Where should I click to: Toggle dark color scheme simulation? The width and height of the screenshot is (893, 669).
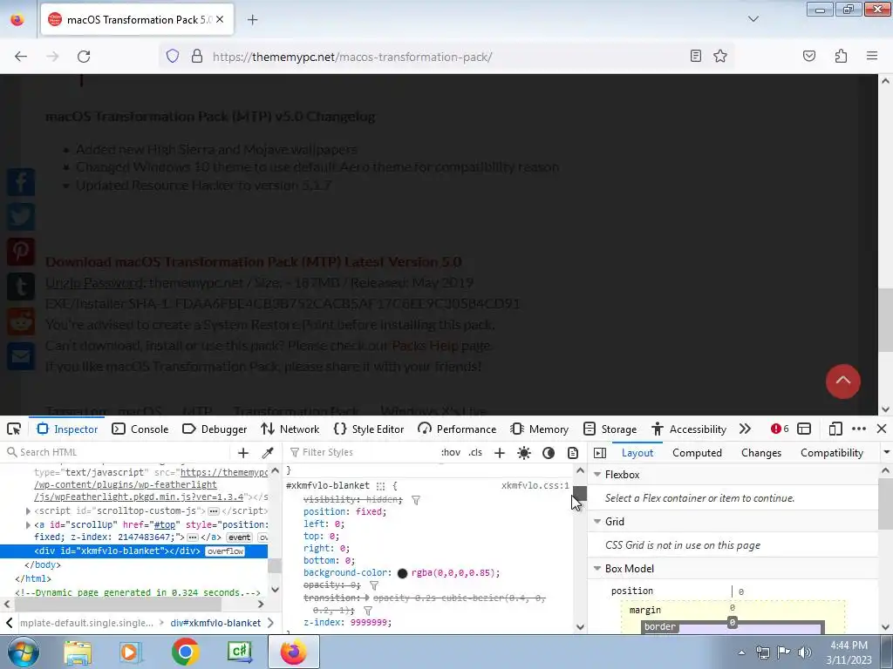click(x=549, y=452)
